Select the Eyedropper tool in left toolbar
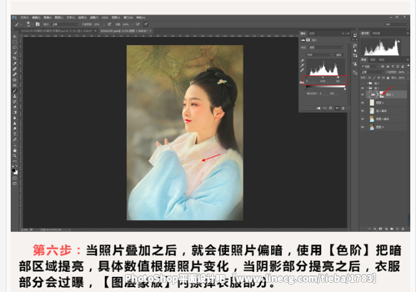This screenshot has height=292, width=416. (x=15, y=64)
